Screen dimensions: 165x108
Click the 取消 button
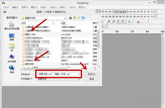click(92, 79)
